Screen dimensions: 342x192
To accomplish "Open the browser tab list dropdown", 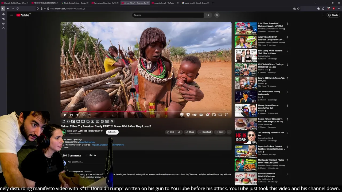I will (316, 3).
